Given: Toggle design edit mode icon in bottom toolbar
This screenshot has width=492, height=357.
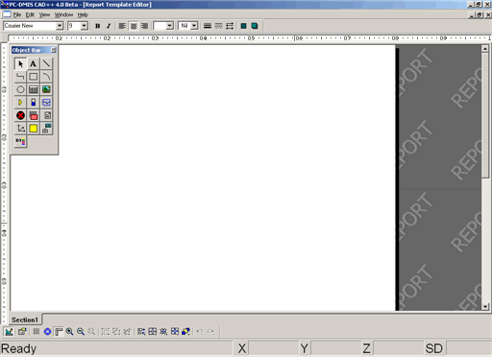Looking at the screenshot, I should point(9,331).
